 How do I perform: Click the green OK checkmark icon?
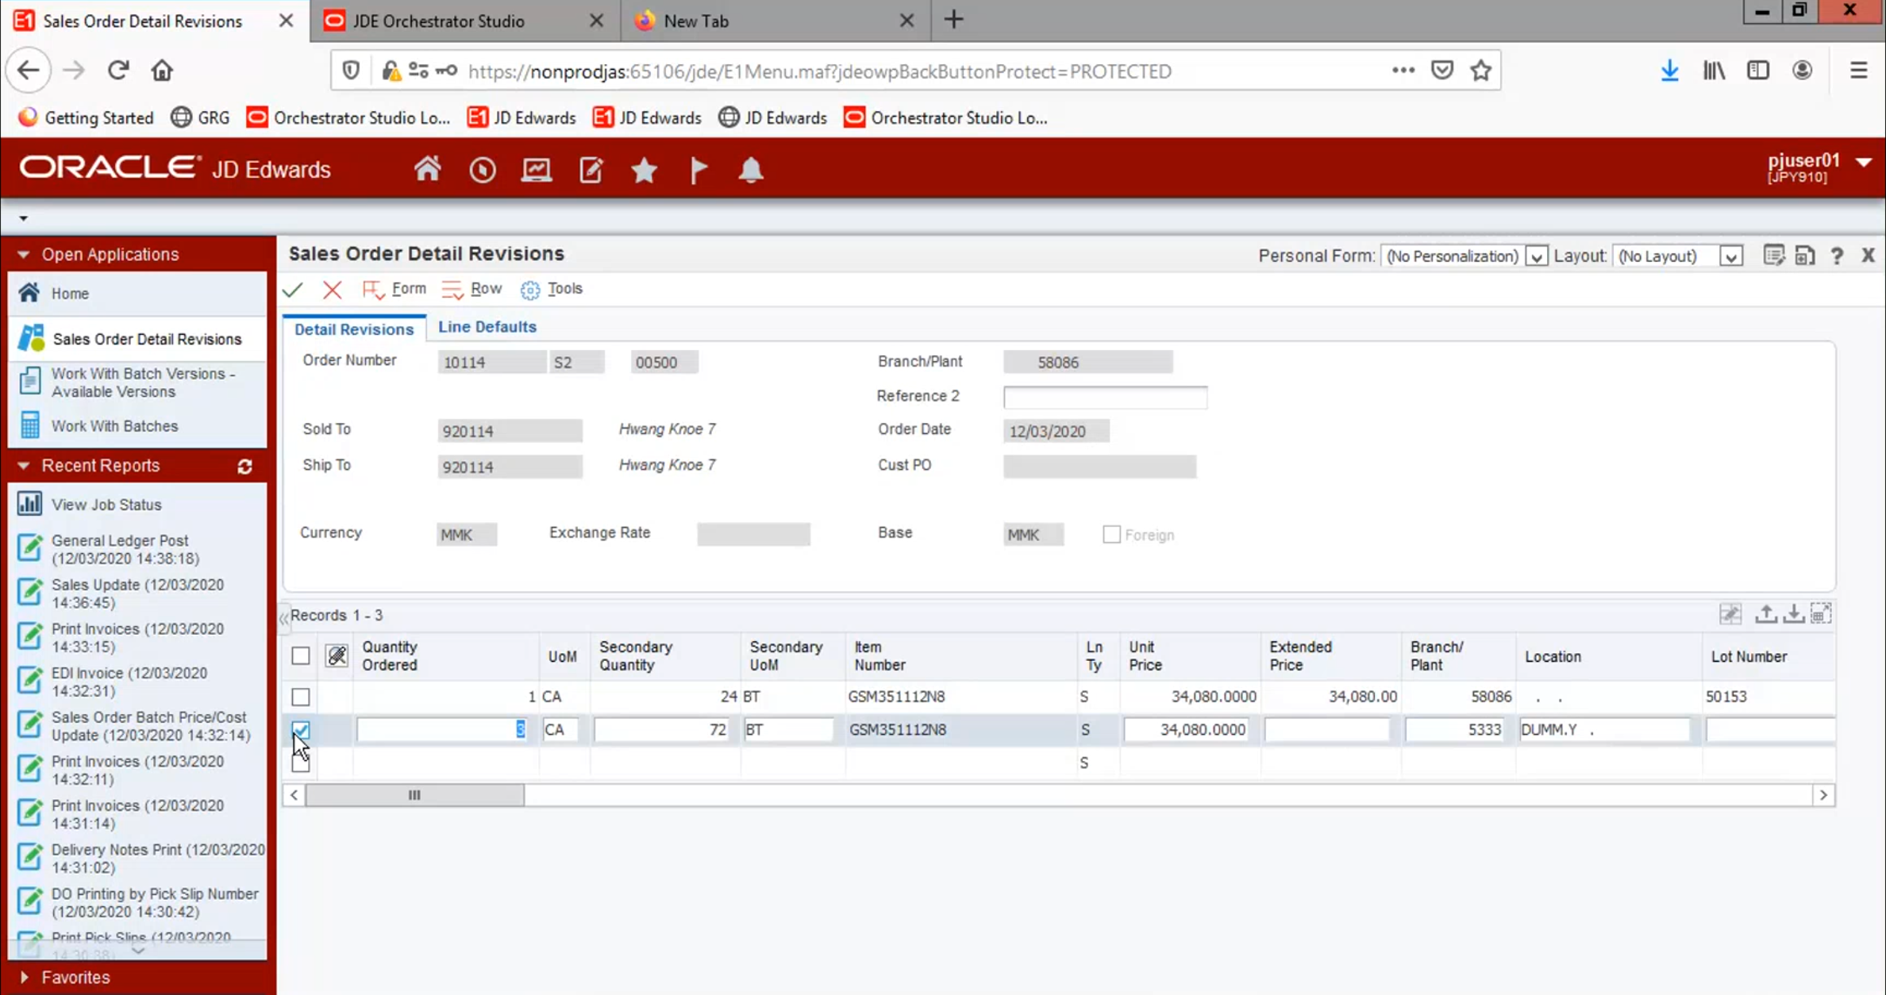coord(293,290)
